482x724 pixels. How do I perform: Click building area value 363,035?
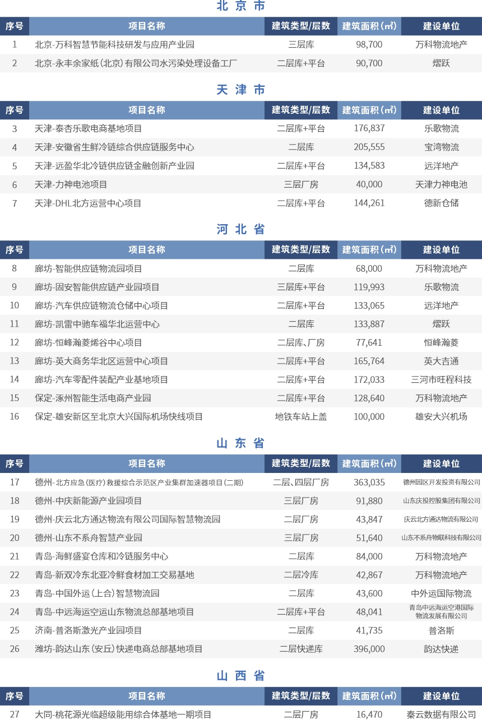click(x=369, y=482)
